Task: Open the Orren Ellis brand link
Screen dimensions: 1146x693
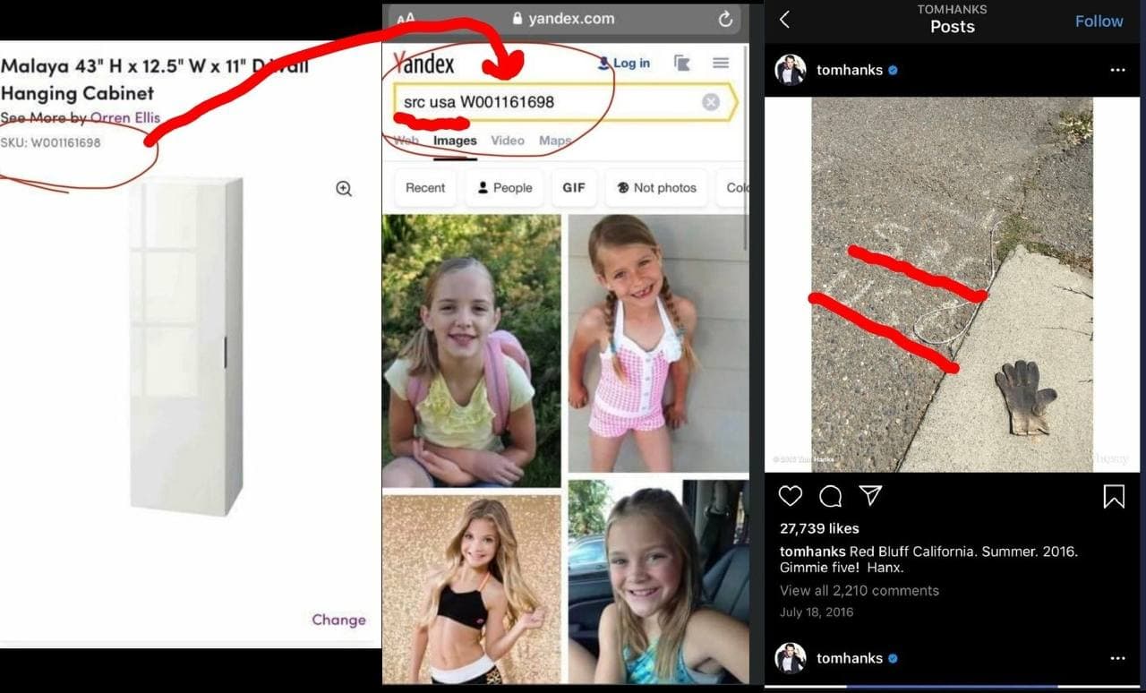Action: pyautogui.click(x=125, y=117)
